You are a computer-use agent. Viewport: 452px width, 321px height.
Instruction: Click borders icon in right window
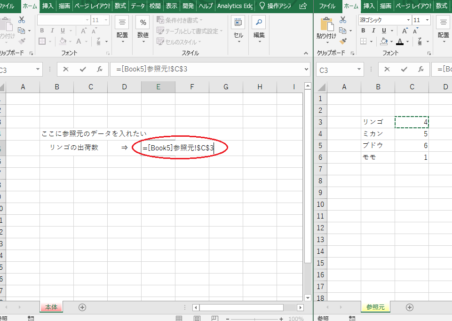click(x=363, y=41)
